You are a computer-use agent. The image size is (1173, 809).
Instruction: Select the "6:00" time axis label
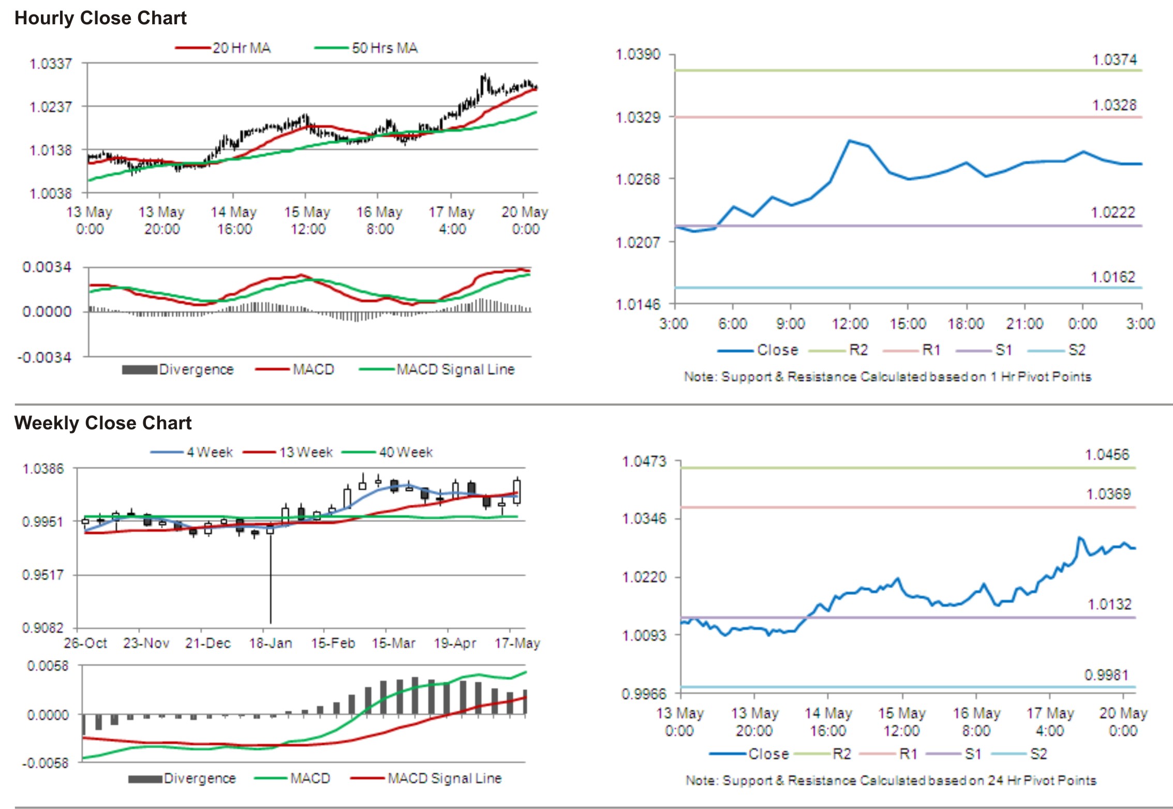coord(733,324)
